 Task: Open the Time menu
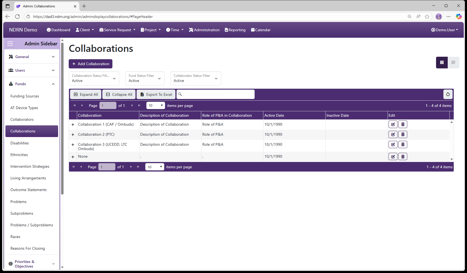coord(175,30)
